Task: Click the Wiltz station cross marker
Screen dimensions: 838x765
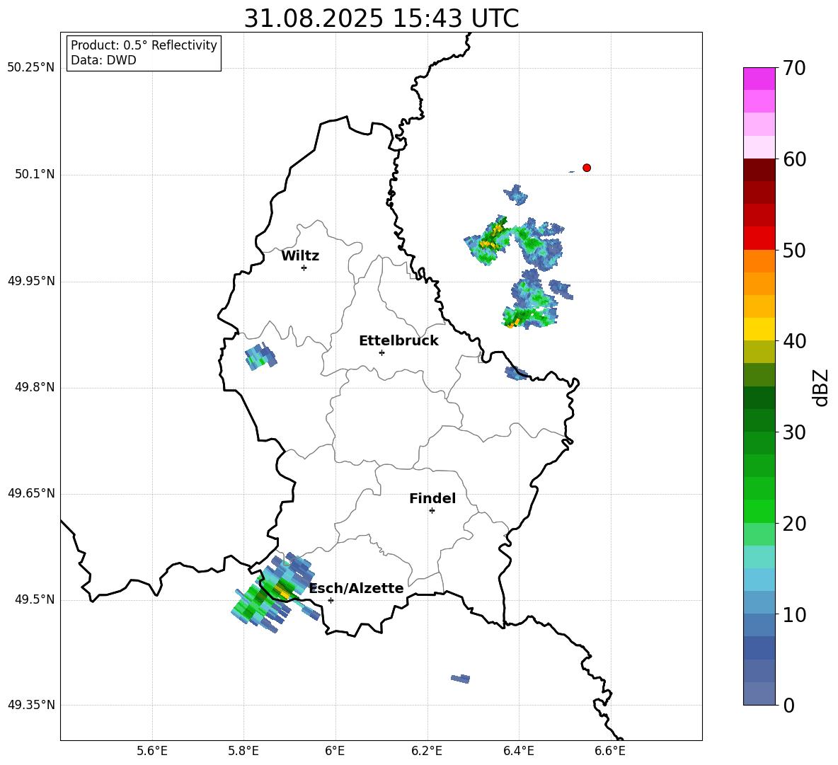Action: [x=304, y=268]
